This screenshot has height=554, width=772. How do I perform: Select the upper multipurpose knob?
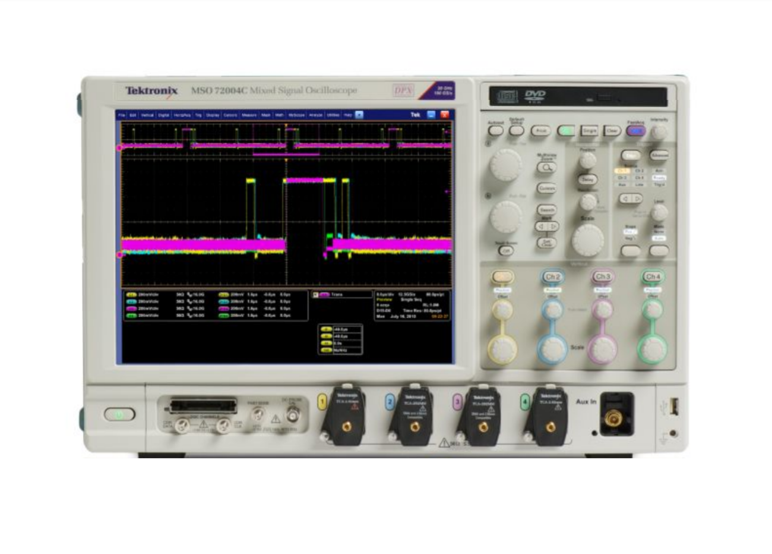coord(506,165)
